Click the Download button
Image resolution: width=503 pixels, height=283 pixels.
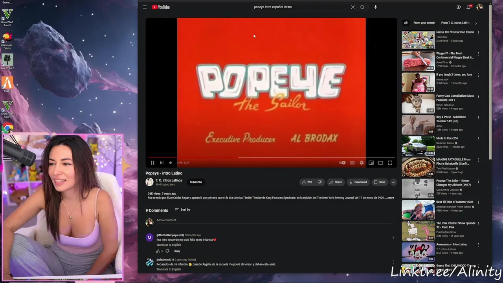358,182
